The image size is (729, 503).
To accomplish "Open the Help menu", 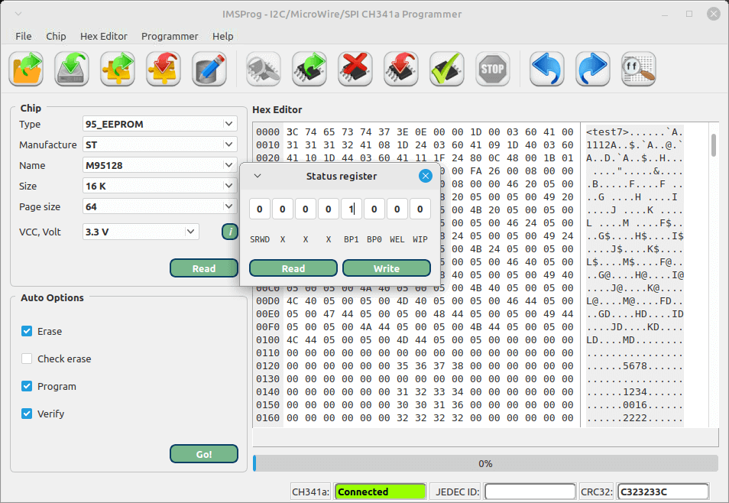I will point(222,36).
